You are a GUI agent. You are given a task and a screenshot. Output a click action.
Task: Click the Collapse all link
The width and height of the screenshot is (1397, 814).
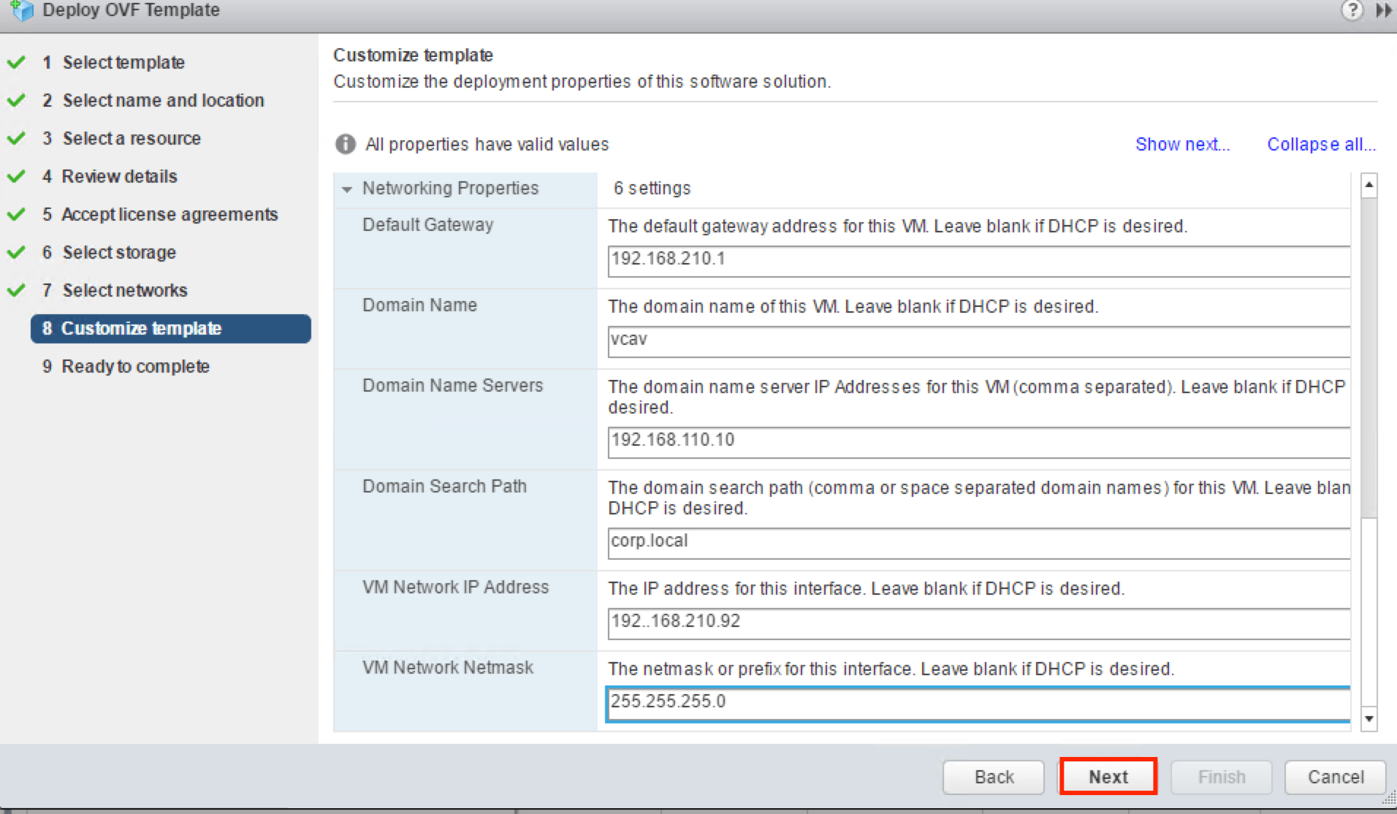point(1320,145)
